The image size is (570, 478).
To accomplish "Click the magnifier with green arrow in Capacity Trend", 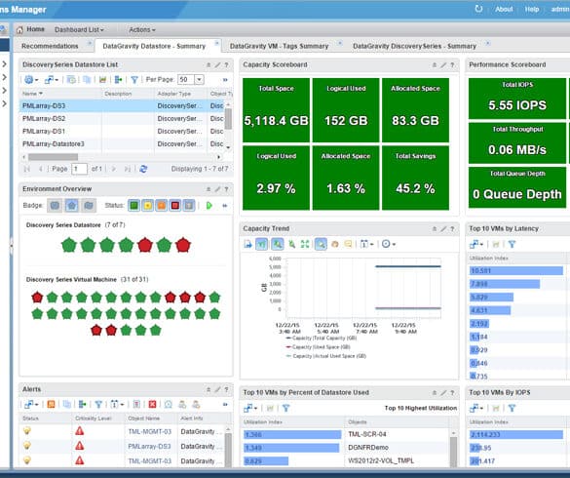I will 292,244.
